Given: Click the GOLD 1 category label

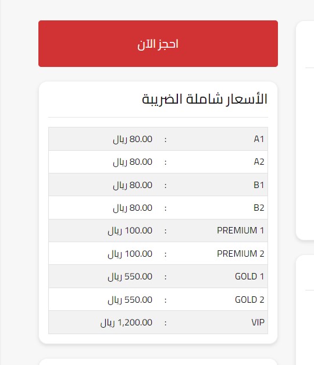Looking at the screenshot, I should (249, 277).
